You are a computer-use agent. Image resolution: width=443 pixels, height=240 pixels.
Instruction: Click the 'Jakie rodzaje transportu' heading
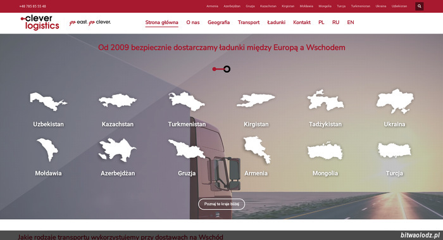pyautogui.click(x=120, y=237)
